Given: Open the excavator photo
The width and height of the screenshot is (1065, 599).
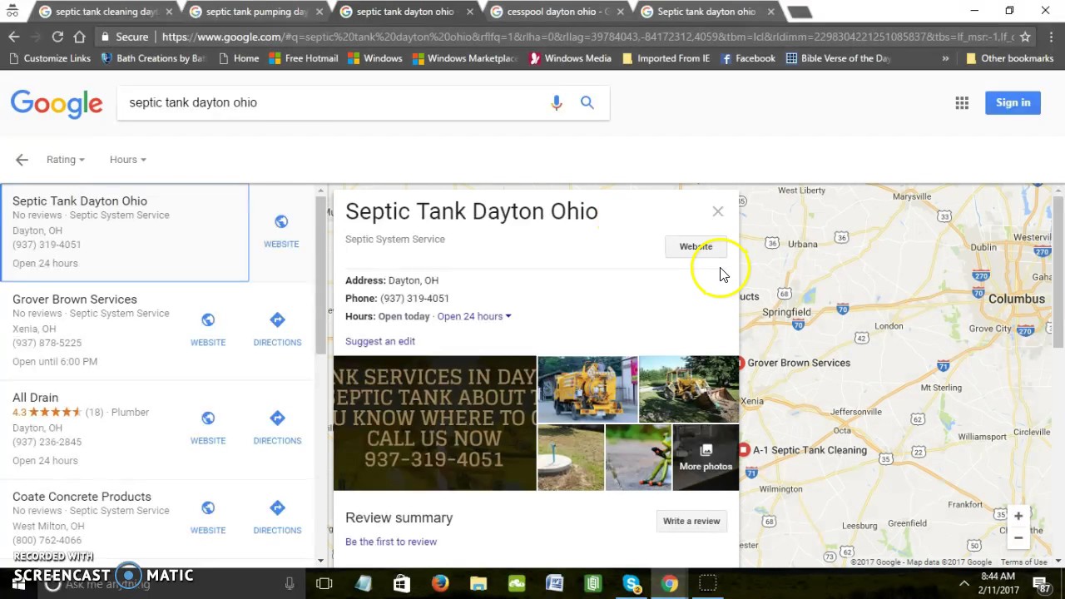Looking at the screenshot, I should coord(689,389).
